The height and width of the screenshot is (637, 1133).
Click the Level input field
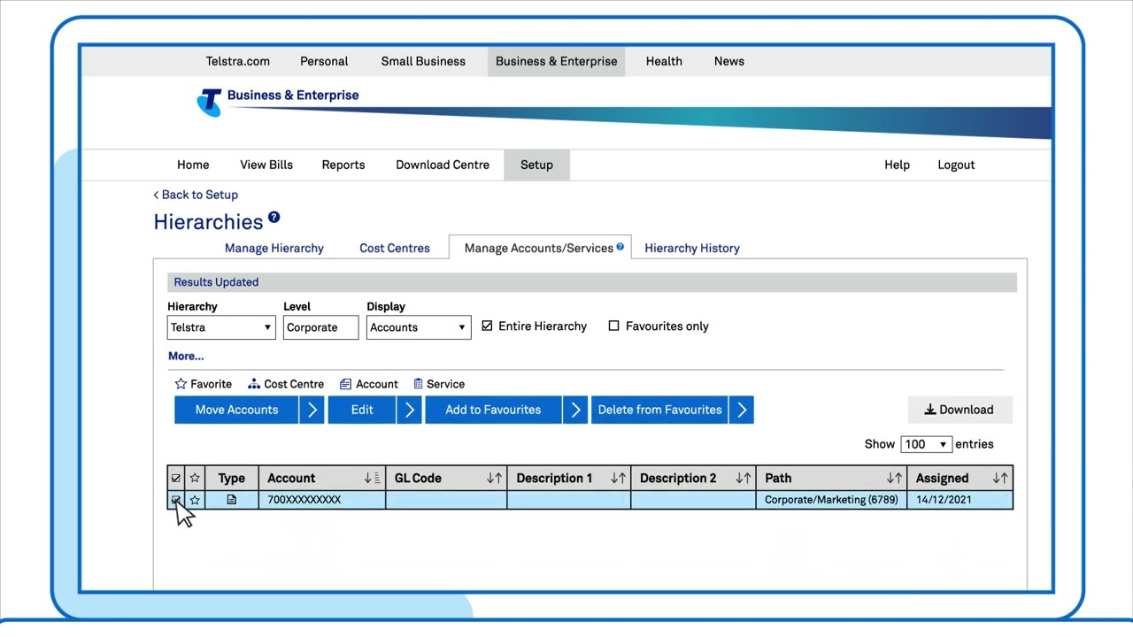(x=320, y=327)
